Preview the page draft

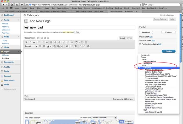click(x=168, y=32)
